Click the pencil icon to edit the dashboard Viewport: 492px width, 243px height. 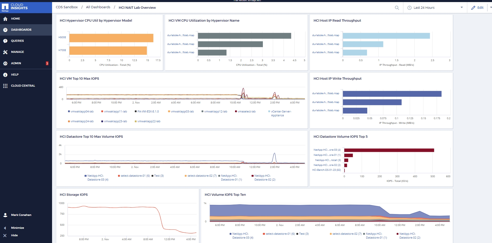[473, 8]
